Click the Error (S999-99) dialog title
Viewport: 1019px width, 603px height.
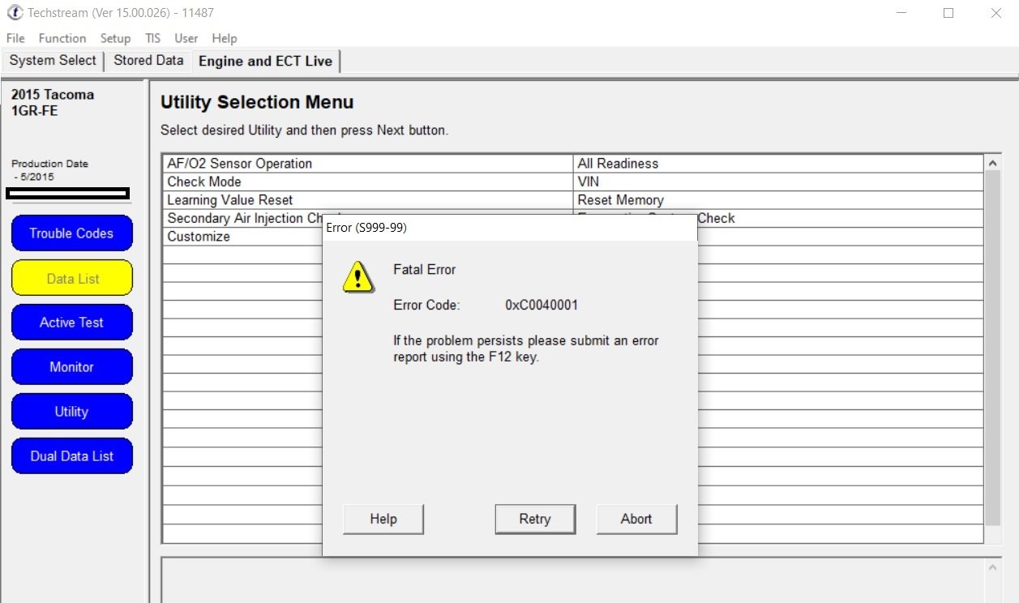pos(366,228)
